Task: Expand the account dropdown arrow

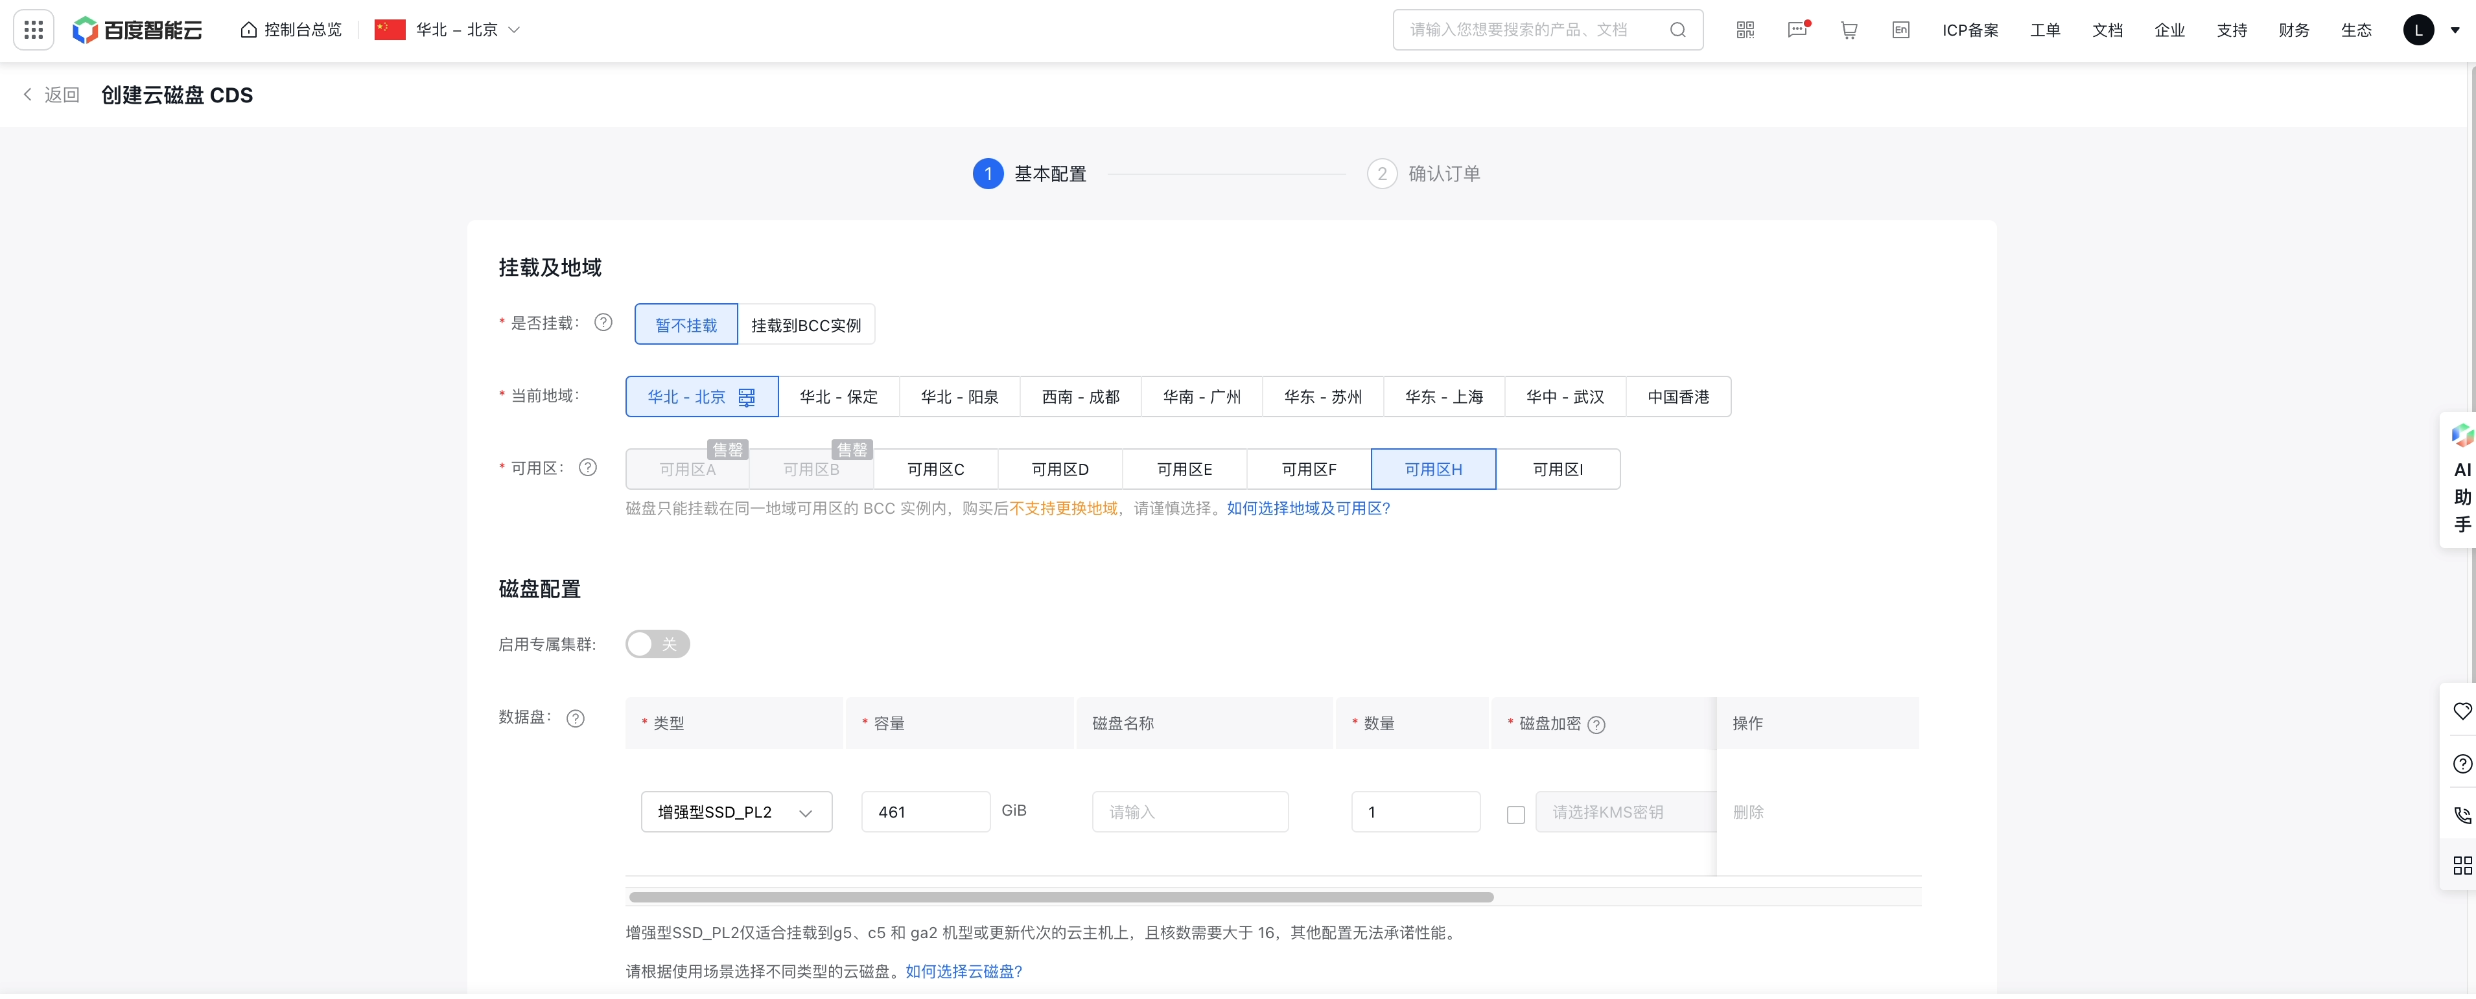Action: pyautogui.click(x=2455, y=30)
